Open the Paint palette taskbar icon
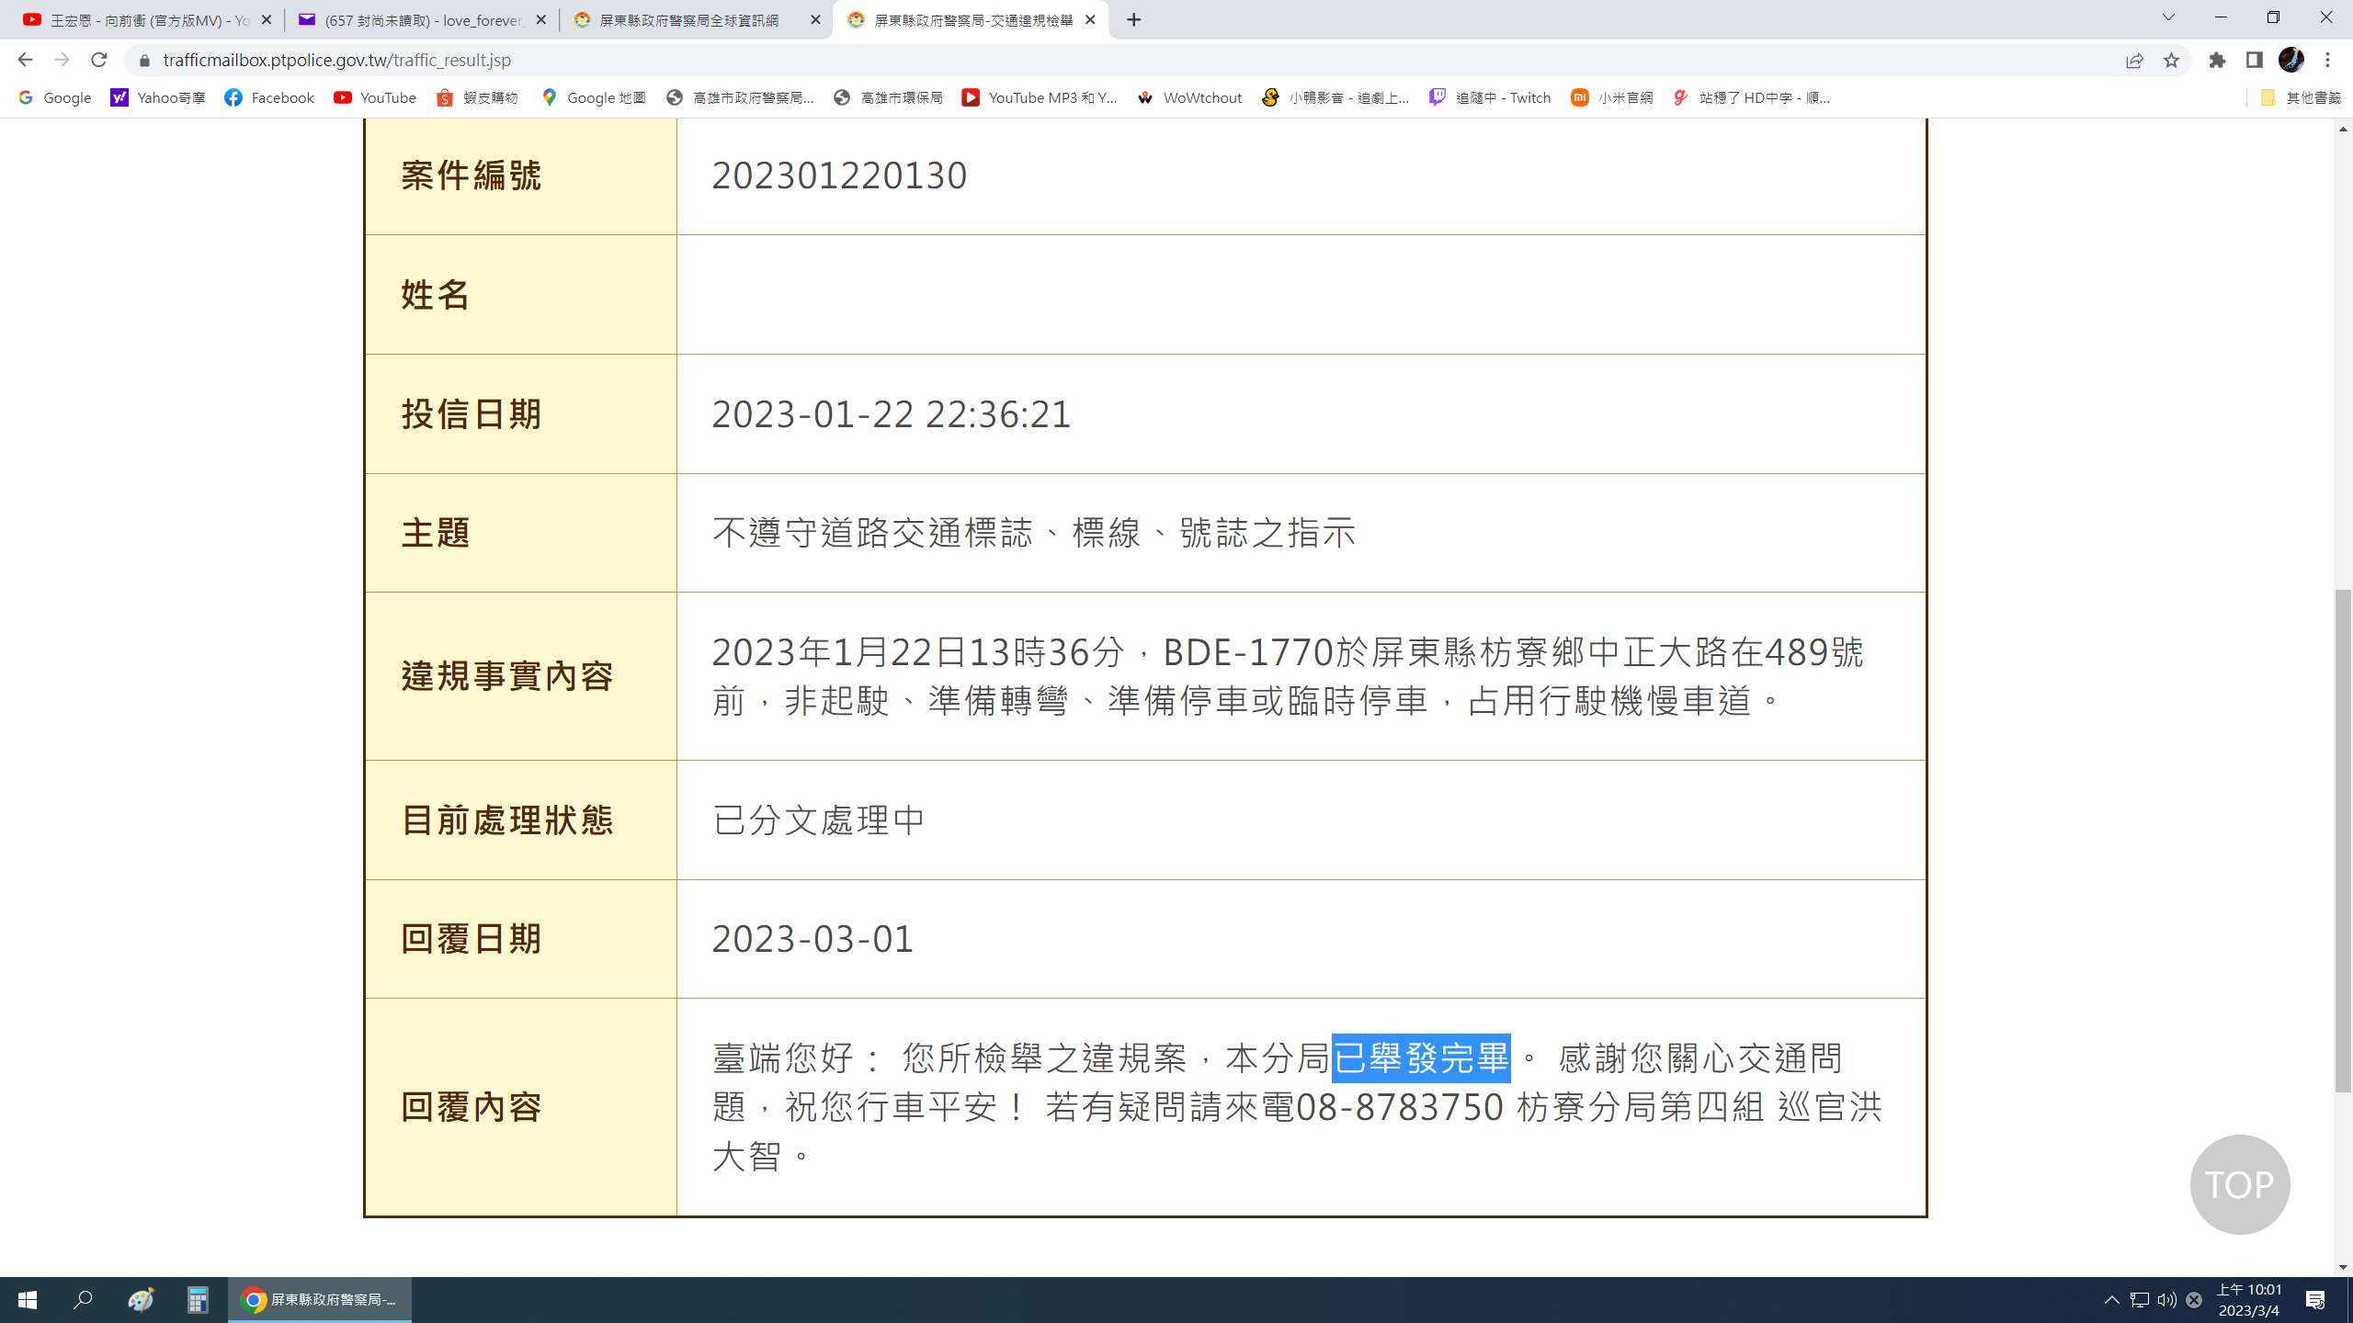The height and width of the screenshot is (1323, 2353). point(141,1300)
